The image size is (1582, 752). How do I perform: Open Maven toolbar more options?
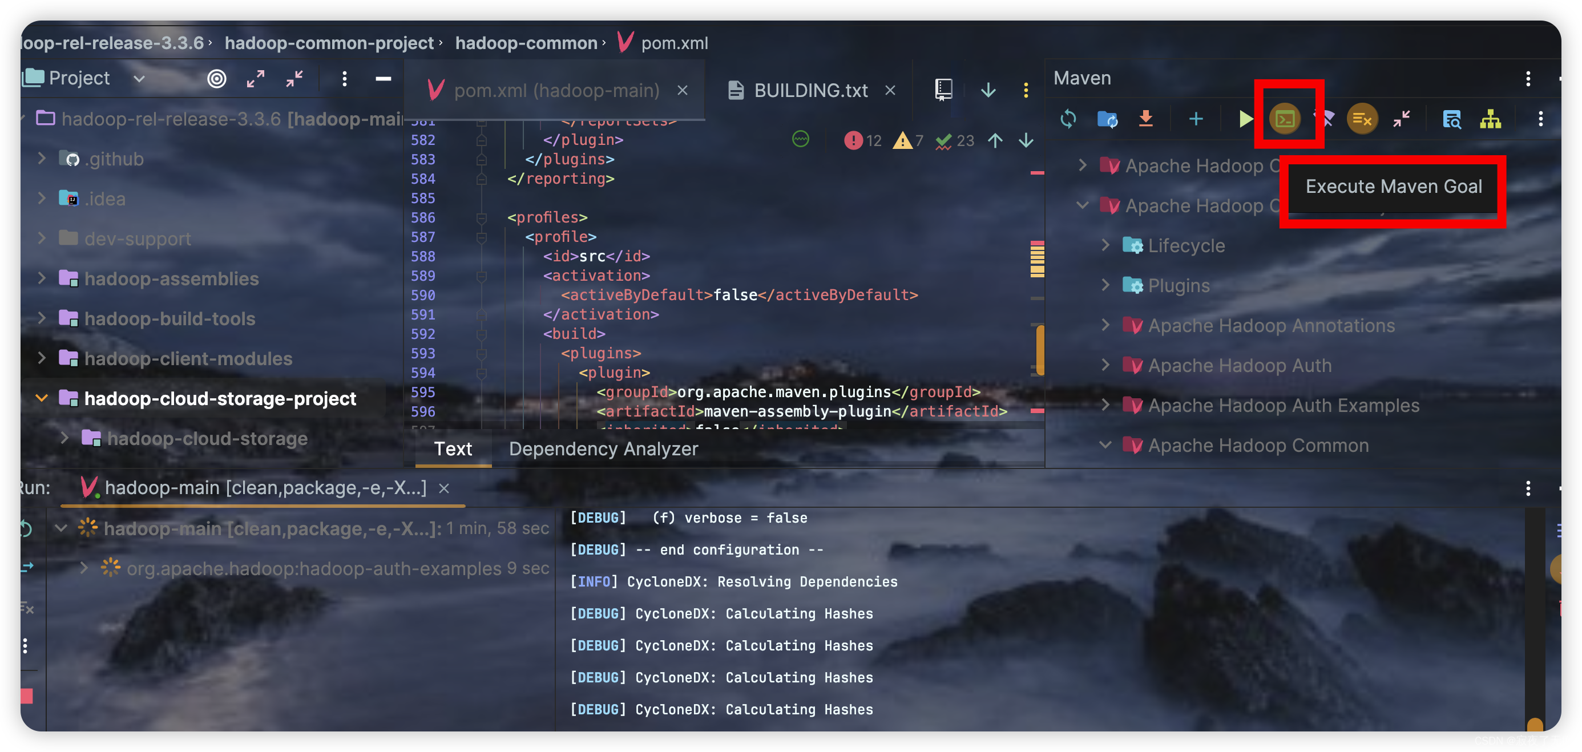coord(1540,119)
